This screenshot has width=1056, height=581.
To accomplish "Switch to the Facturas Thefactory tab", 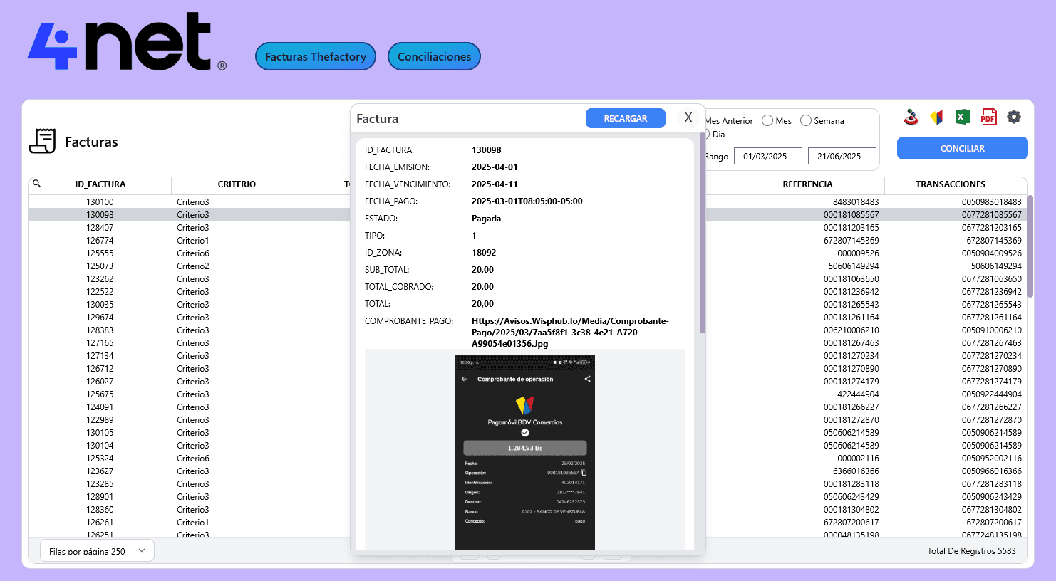I will [x=316, y=57].
